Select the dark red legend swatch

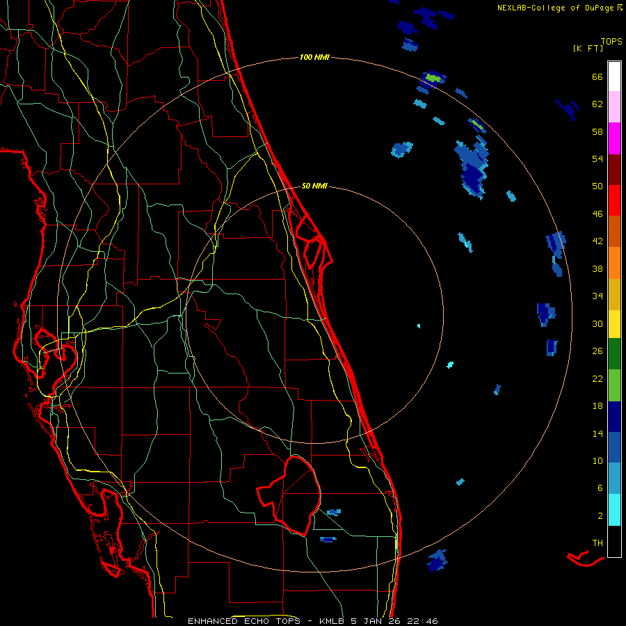point(614,170)
